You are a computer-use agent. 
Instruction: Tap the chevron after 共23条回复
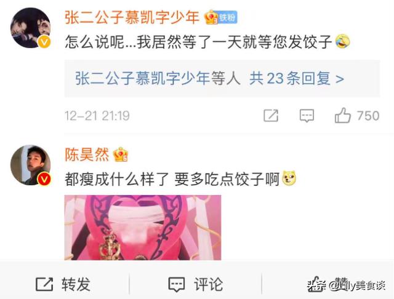(340, 79)
